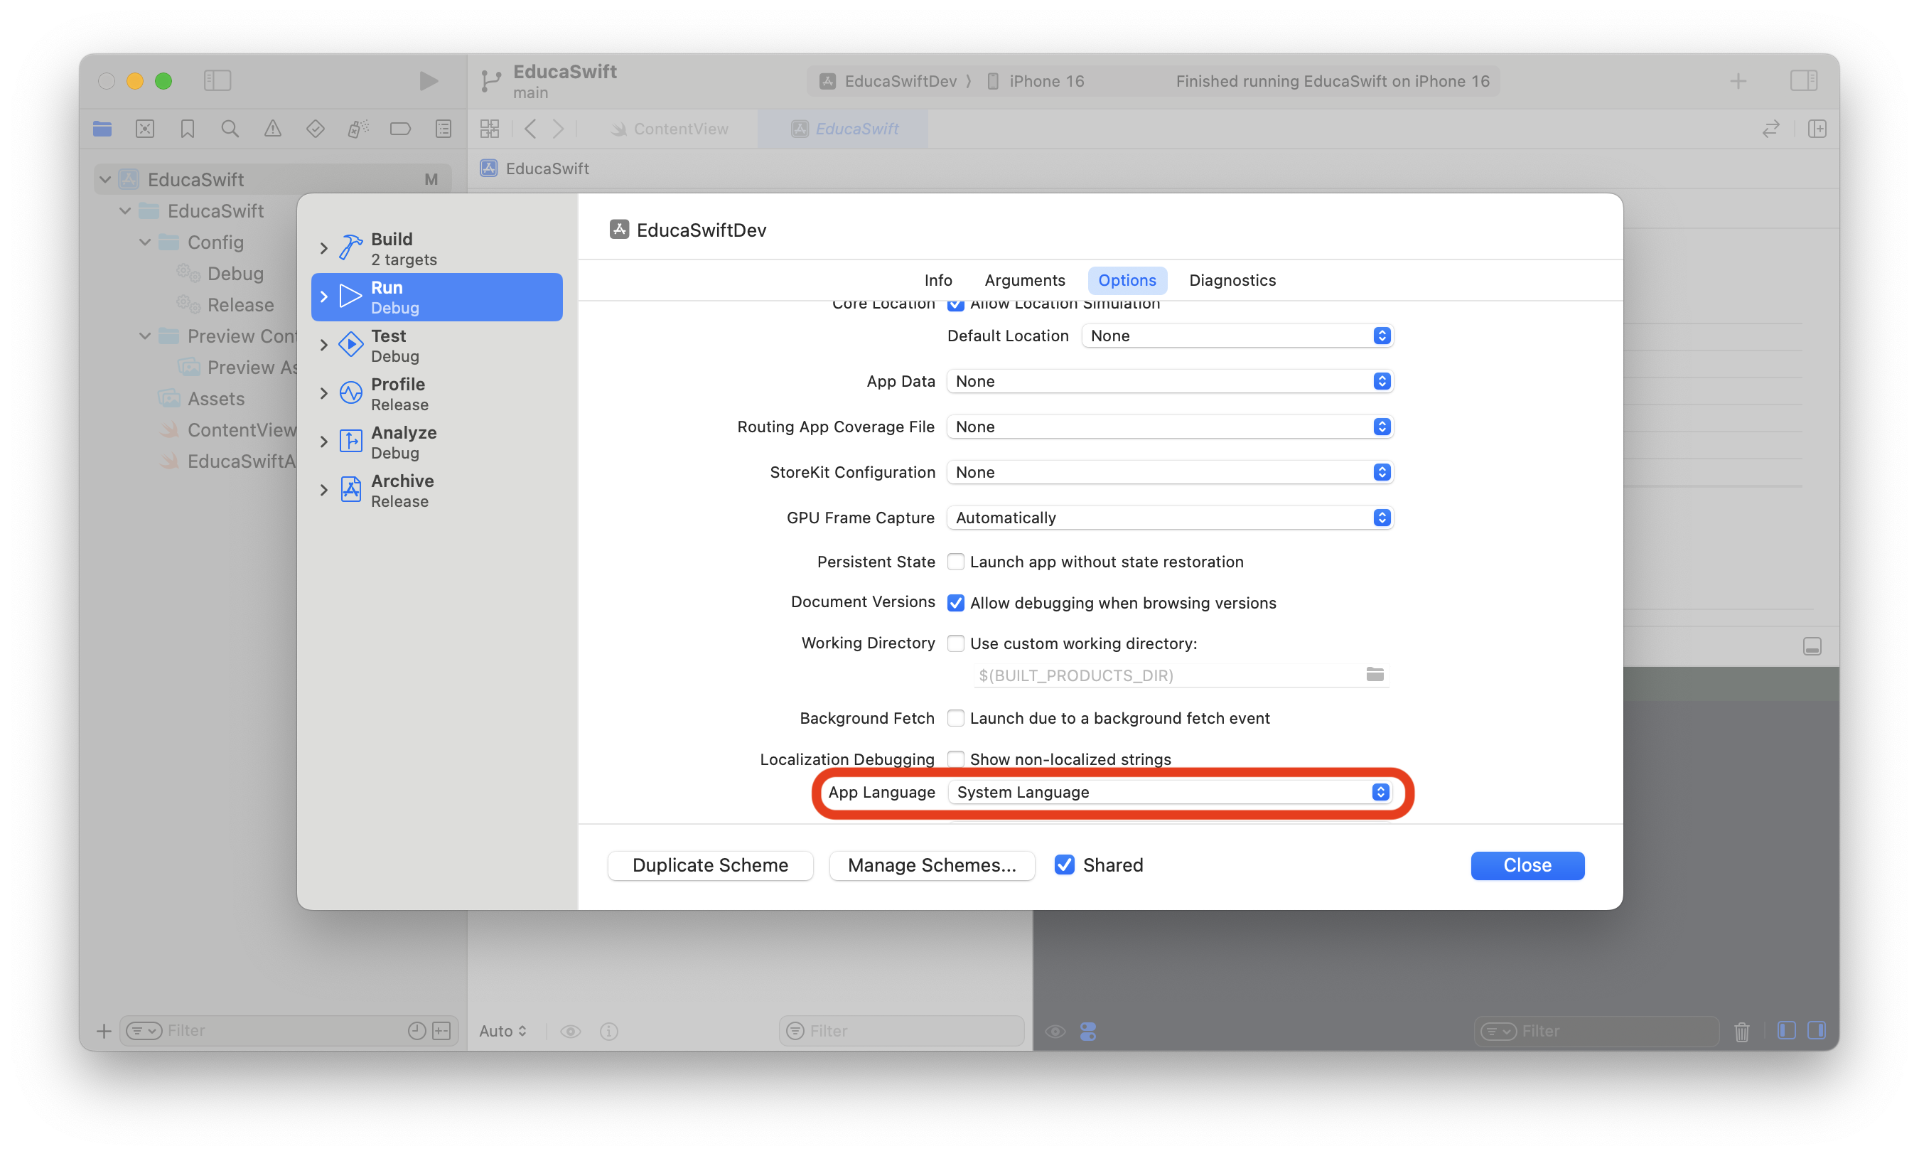
Task: Click the source control status filter icon
Action: click(x=441, y=1031)
